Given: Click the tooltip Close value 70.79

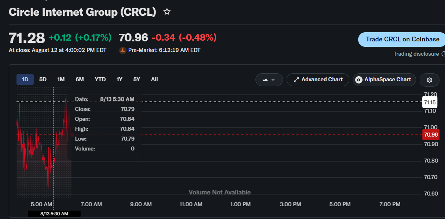Looking at the screenshot, I should [x=128, y=109].
